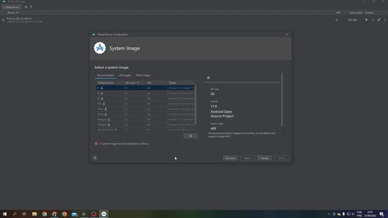Sort by API Level column arrow
The width and height of the screenshot is (388, 218).
tap(138, 83)
